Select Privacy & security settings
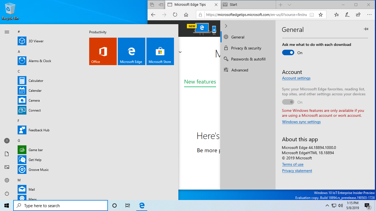 tap(248, 48)
